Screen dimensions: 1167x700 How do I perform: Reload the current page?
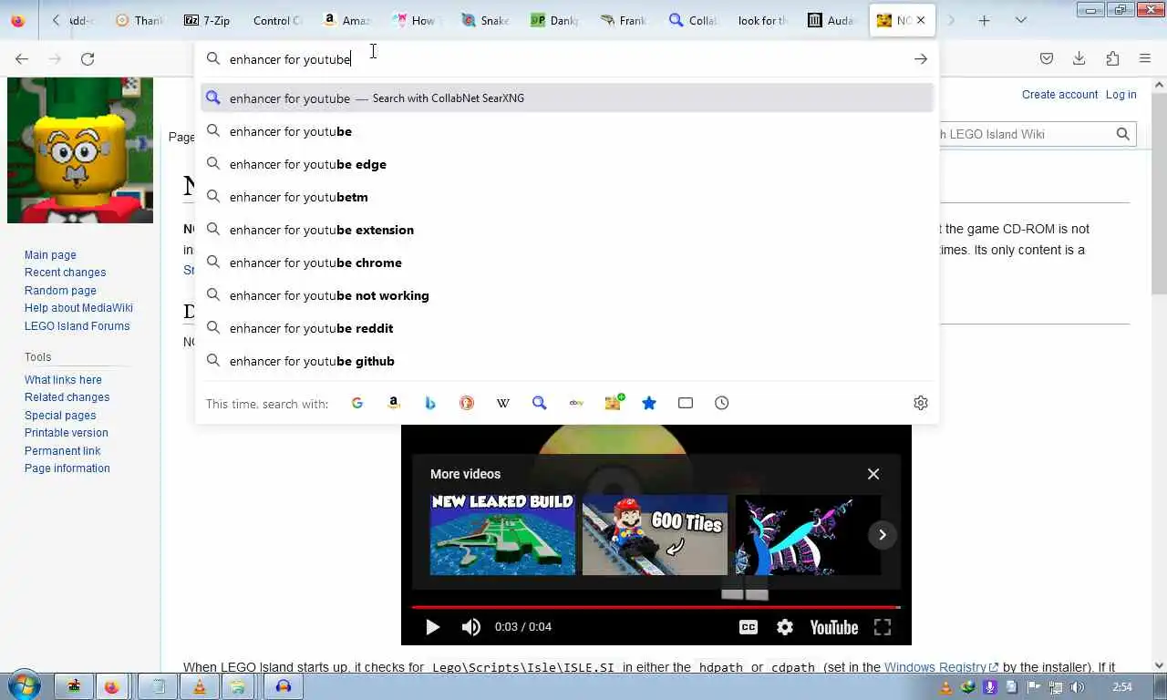[88, 59]
